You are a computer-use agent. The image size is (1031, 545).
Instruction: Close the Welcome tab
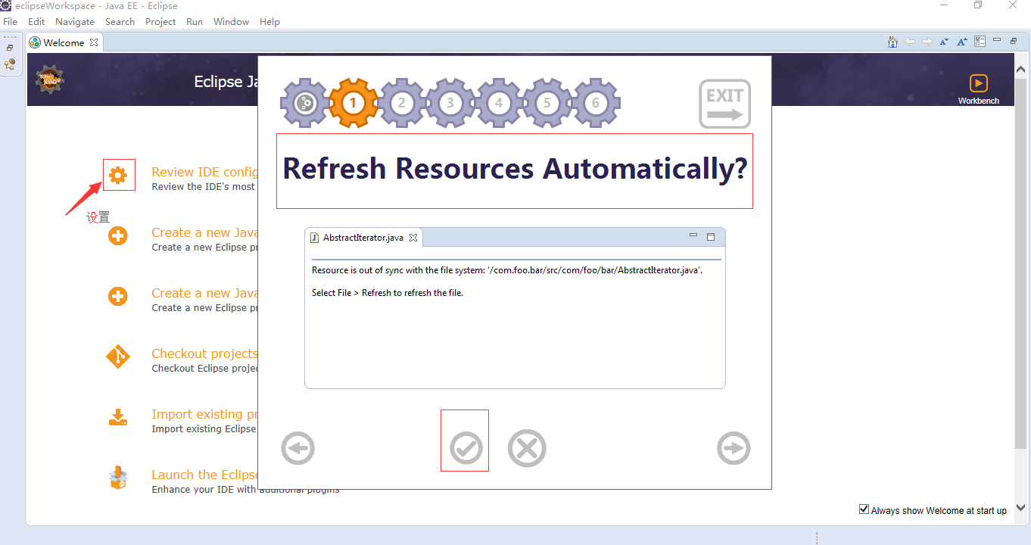pyautogui.click(x=94, y=42)
